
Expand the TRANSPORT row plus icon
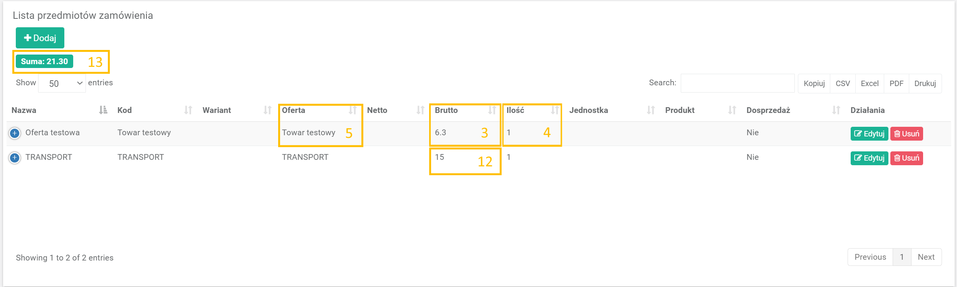point(15,158)
